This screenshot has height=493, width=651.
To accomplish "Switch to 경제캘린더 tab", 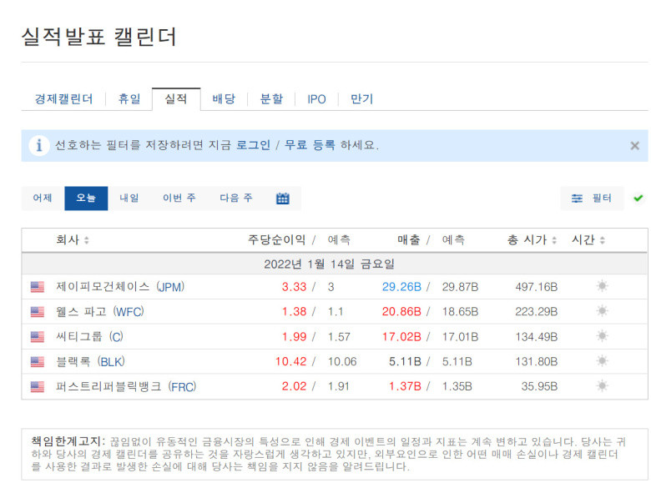I will tap(63, 99).
